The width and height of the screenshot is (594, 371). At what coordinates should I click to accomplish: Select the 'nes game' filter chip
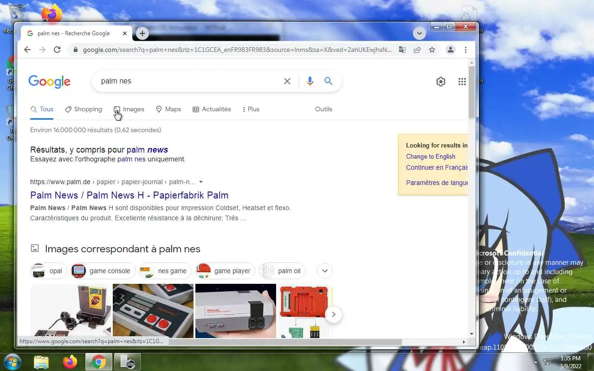pyautogui.click(x=166, y=271)
